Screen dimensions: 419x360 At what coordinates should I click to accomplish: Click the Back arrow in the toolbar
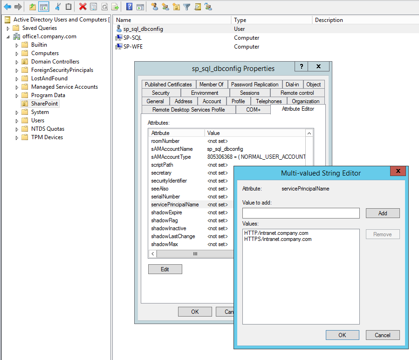7,7
